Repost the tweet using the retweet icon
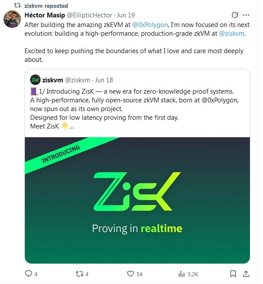263x284 pixels. point(79,274)
